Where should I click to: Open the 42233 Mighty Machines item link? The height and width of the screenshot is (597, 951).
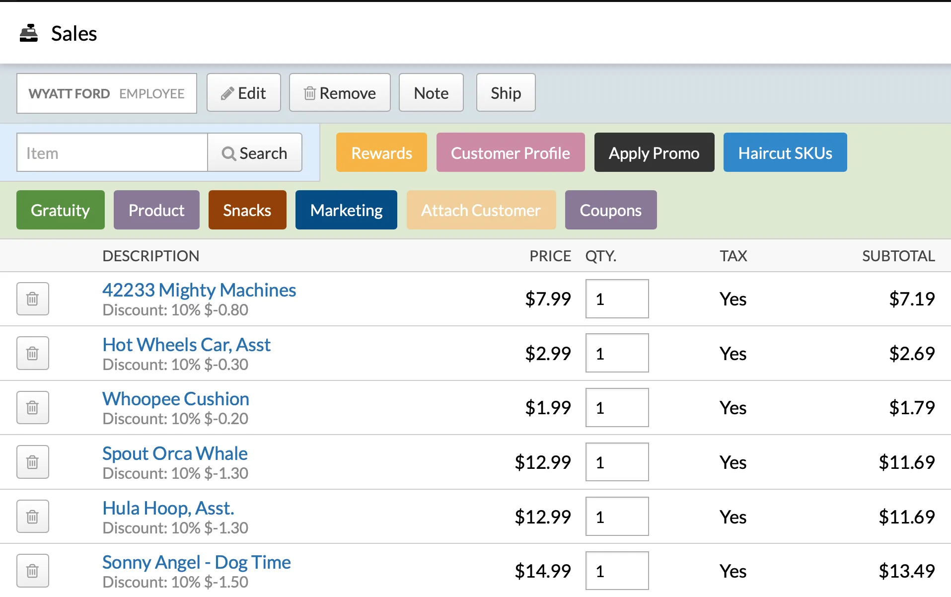point(199,290)
